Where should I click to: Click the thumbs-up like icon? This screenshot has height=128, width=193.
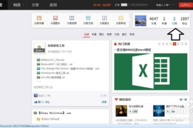(x=36, y=102)
